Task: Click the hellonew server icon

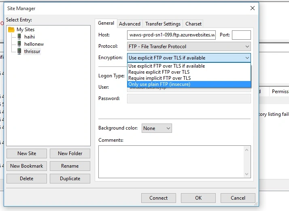Action: point(19,44)
